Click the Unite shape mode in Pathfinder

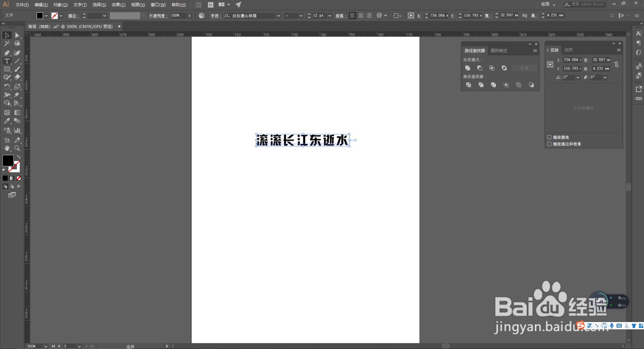(468, 68)
